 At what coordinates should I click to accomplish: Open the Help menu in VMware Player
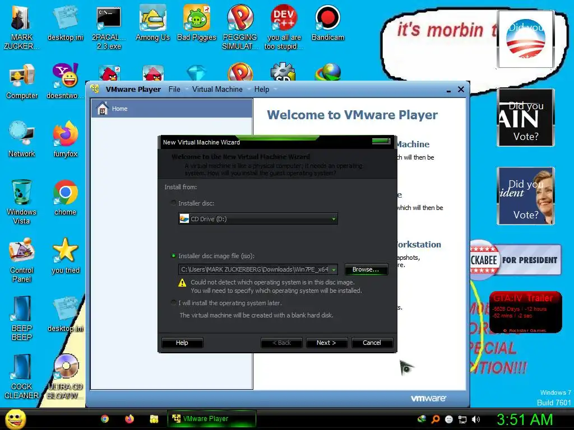pos(261,89)
